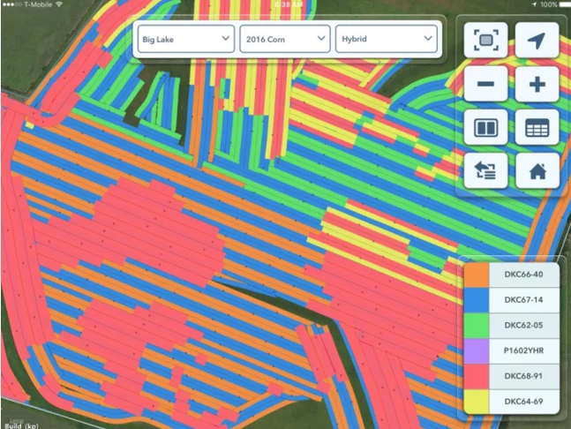Open the data table grid icon

click(x=537, y=129)
